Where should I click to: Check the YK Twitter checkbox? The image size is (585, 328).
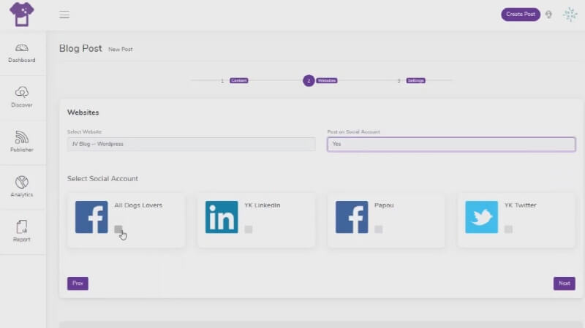(508, 229)
